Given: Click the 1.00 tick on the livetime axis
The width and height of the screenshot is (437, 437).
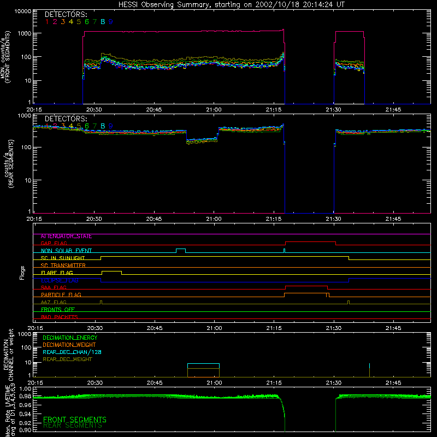Looking at the screenshot, I should point(26,388).
